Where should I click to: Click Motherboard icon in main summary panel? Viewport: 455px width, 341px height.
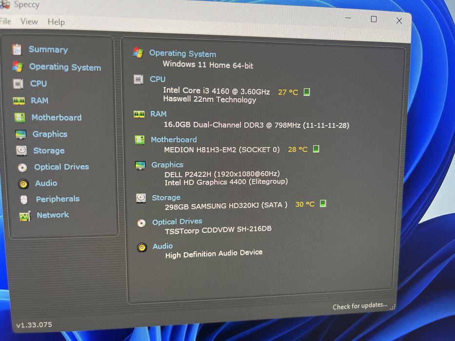click(139, 140)
